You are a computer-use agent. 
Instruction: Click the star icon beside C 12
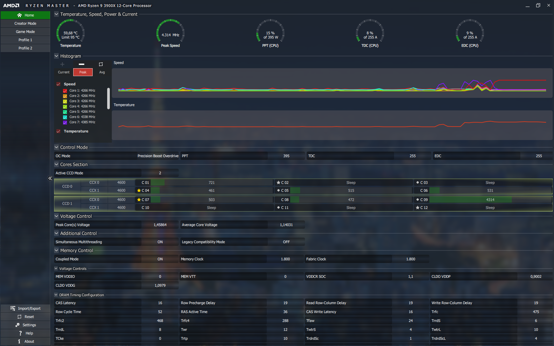[418, 208]
